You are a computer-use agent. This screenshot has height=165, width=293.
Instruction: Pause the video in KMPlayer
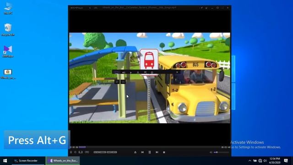tap(150, 152)
